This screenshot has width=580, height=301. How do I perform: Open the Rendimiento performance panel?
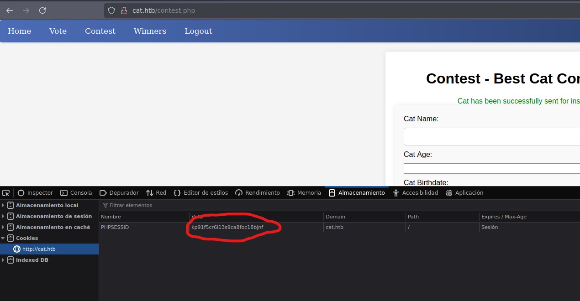[x=258, y=193]
